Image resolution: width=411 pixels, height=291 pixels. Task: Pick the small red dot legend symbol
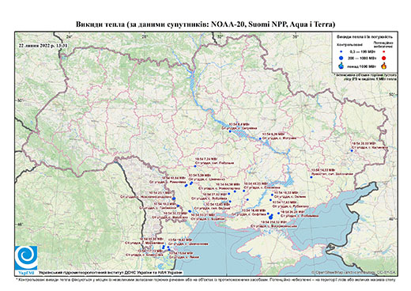tap(384, 52)
